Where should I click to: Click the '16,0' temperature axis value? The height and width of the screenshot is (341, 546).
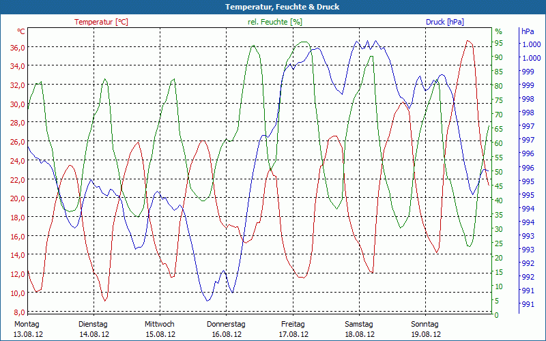(18, 236)
